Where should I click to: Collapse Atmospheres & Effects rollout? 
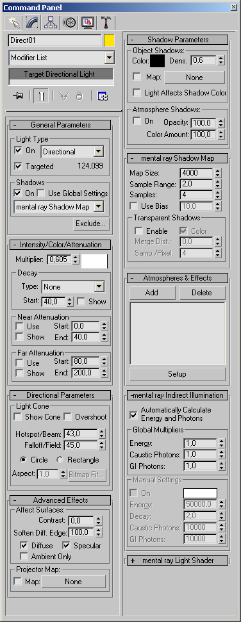click(178, 278)
